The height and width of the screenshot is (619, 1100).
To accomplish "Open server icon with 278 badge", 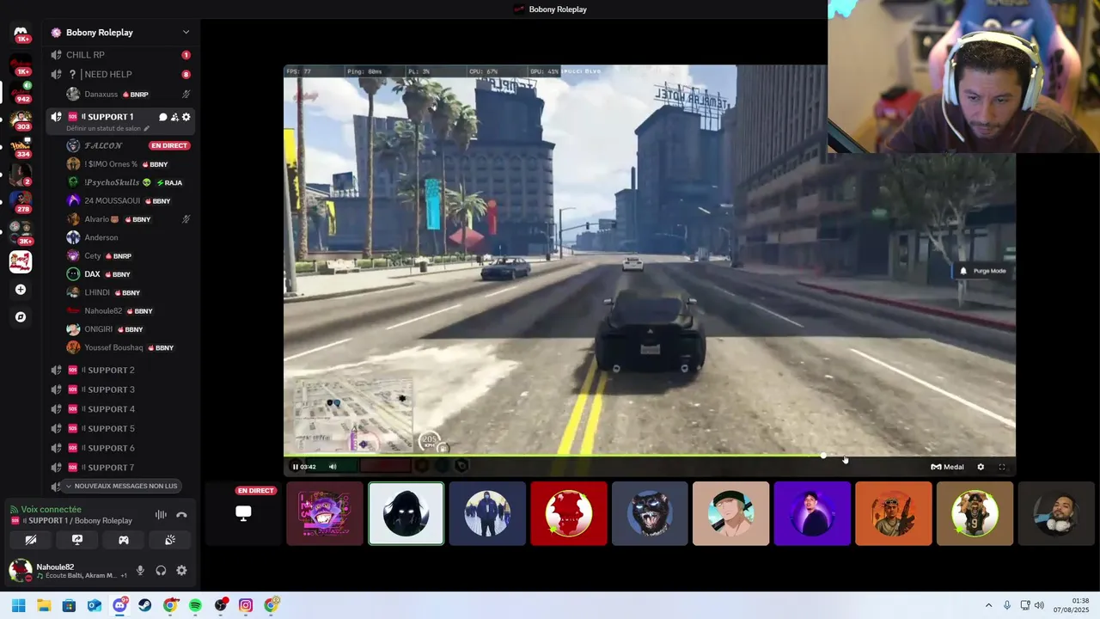I will [x=21, y=201].
